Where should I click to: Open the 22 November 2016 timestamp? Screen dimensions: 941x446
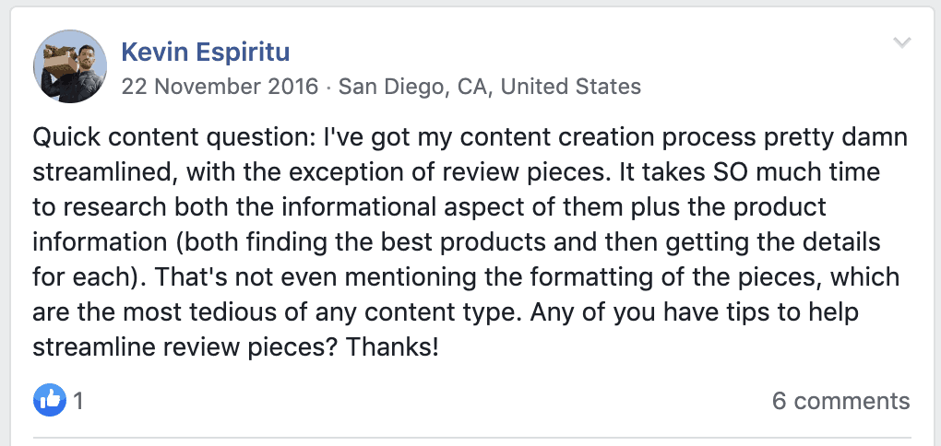point(220,88)
